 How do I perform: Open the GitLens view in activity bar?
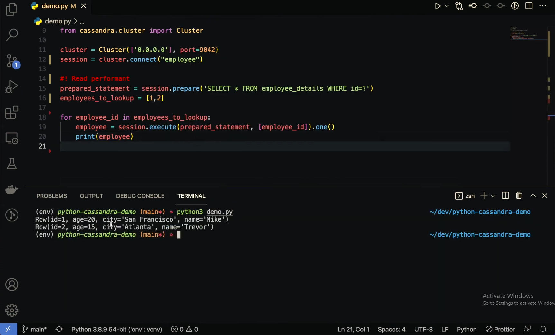[x=12, y=215]
